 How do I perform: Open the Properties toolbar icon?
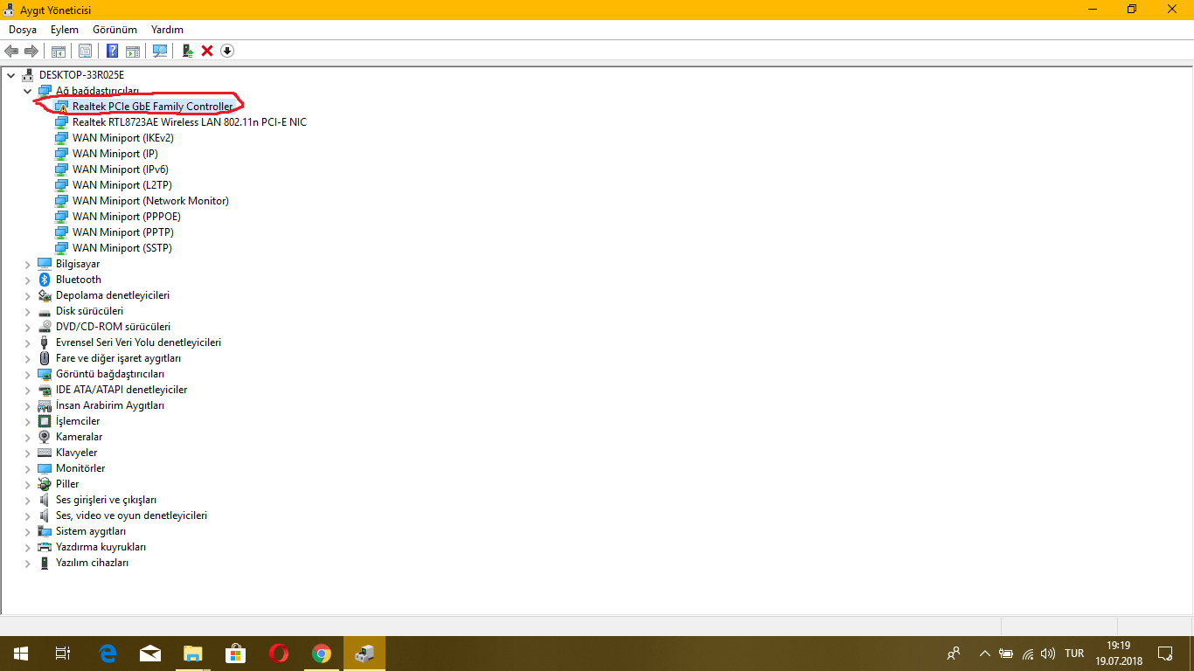[x=85, y=51]
